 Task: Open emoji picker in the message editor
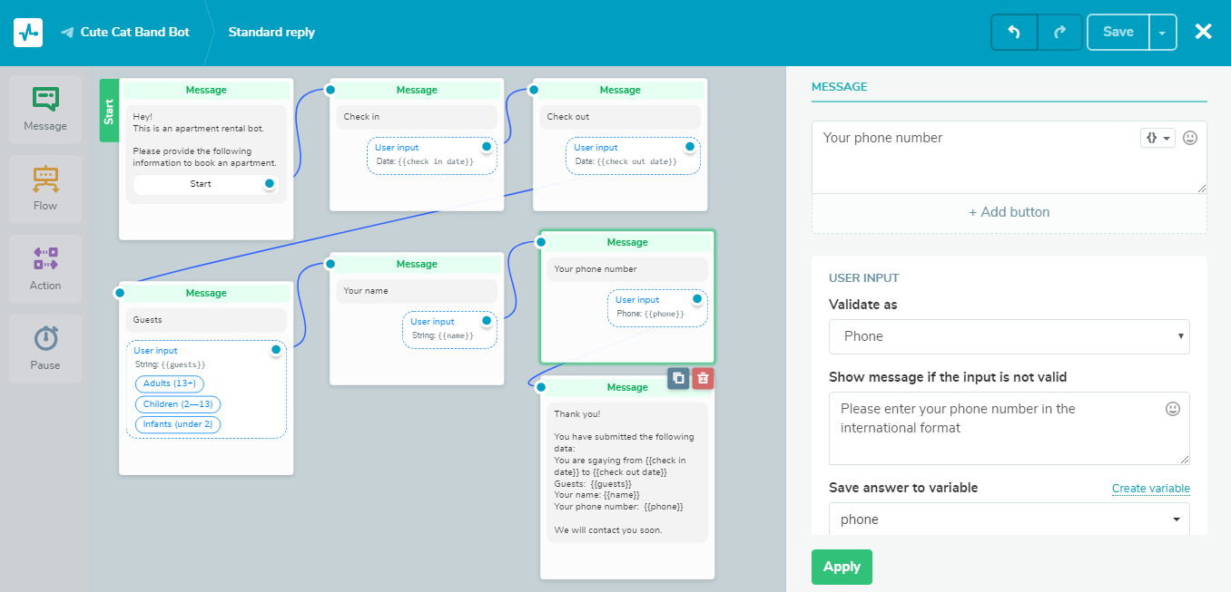[x=1190, y=138]
